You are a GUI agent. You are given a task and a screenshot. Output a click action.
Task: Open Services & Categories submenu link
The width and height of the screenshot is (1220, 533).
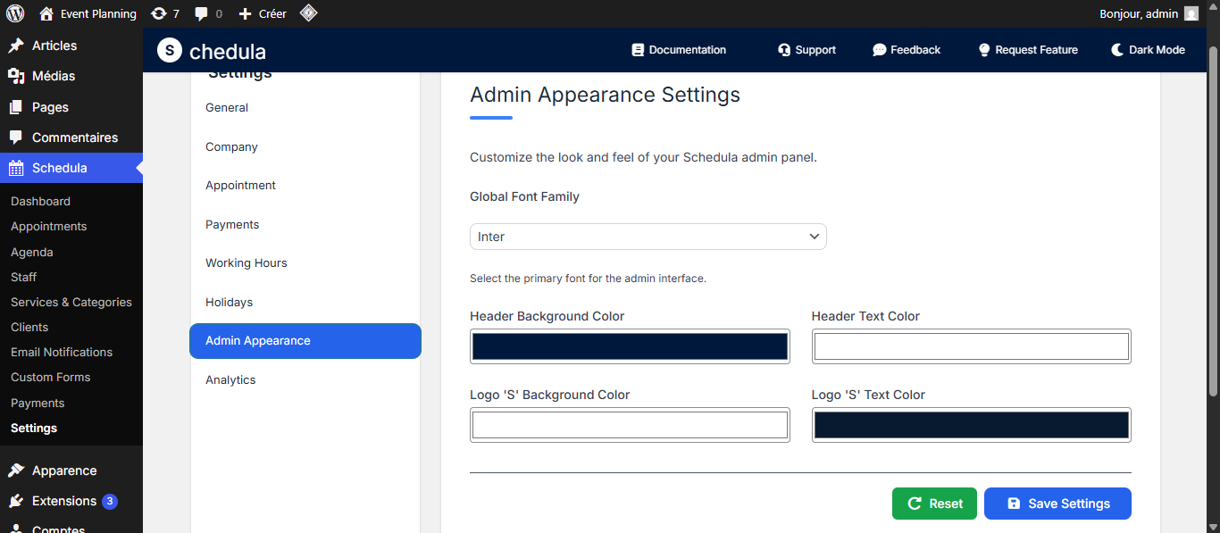(71, 302)
